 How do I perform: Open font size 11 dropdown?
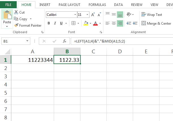87,14
